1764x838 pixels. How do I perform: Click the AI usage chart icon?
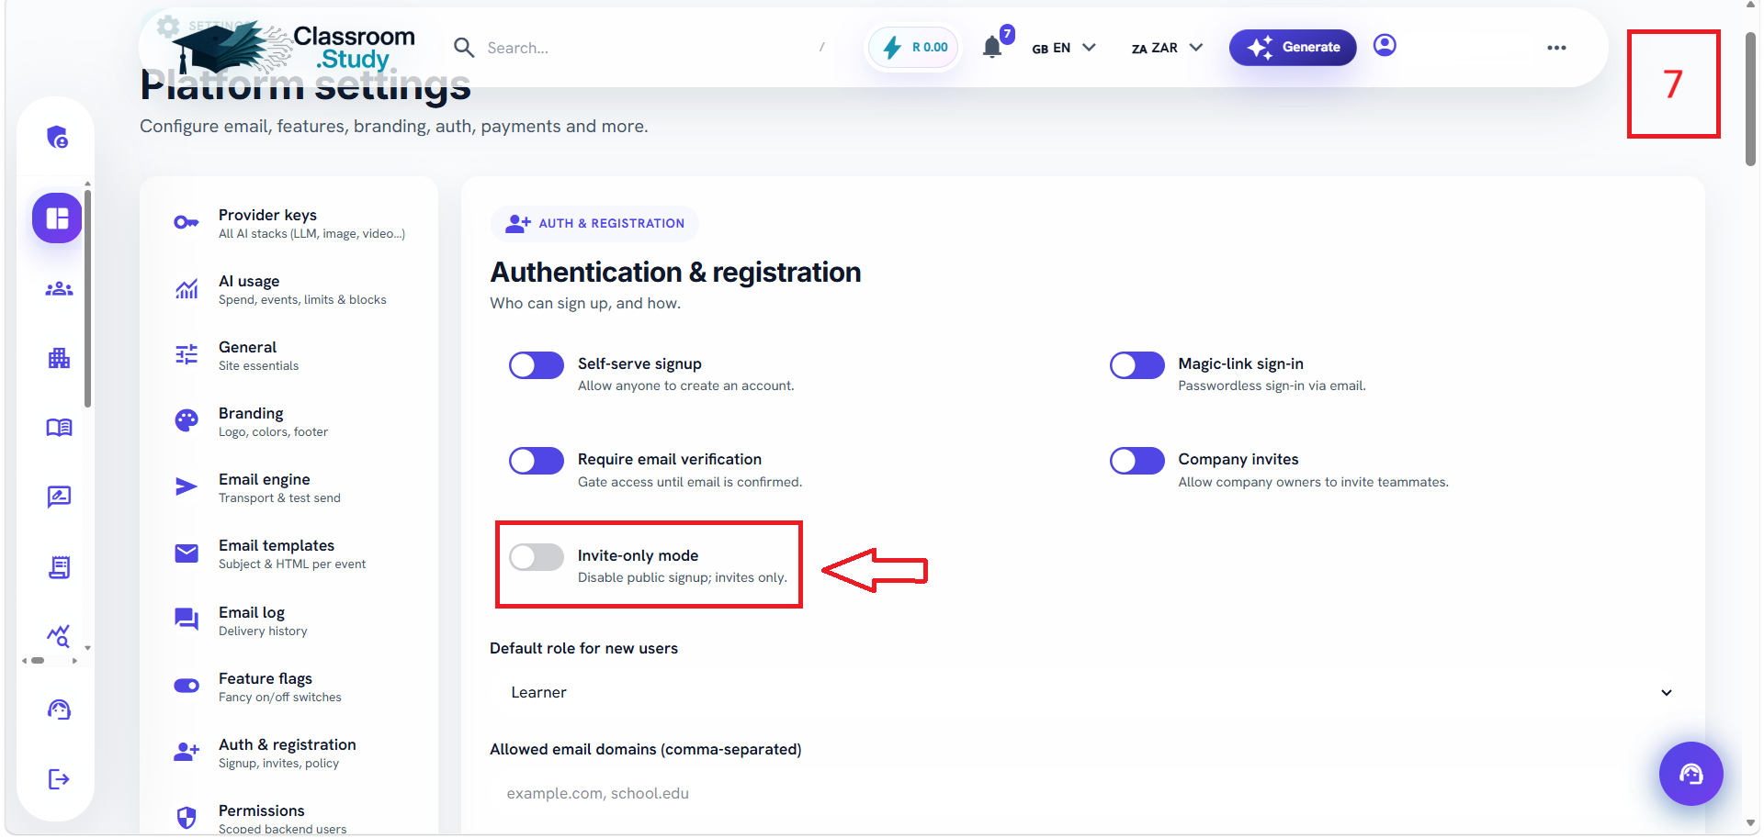pos(187,289)
